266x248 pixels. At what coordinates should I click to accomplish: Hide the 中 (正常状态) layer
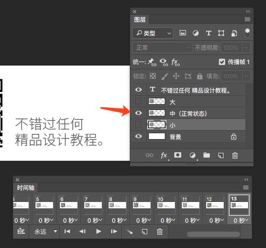138,113
